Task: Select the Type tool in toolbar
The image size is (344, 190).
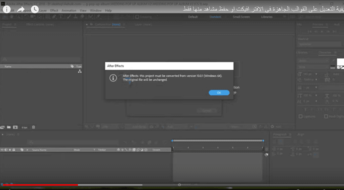Action: tap(60, 16)
